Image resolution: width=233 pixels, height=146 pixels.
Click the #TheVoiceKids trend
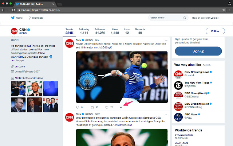tap(184, 135)
